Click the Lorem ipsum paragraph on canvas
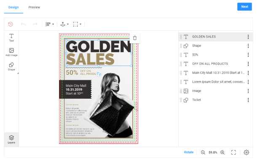This screenshot has width=258, height=161. click(80, 120)
